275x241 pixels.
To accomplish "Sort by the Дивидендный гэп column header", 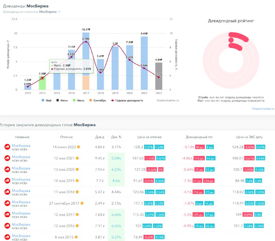I will point(199,137).
